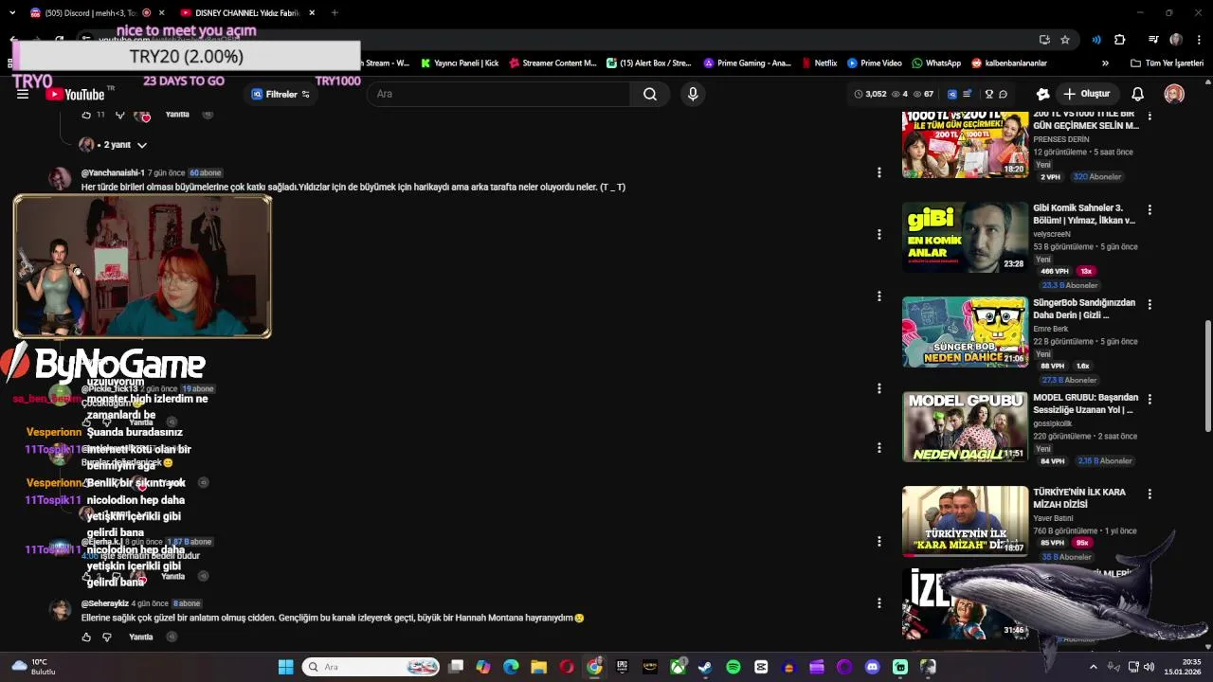Open options for Seherayklz comment
This screenshot has width=1213, height=682.
click(878, 602)
